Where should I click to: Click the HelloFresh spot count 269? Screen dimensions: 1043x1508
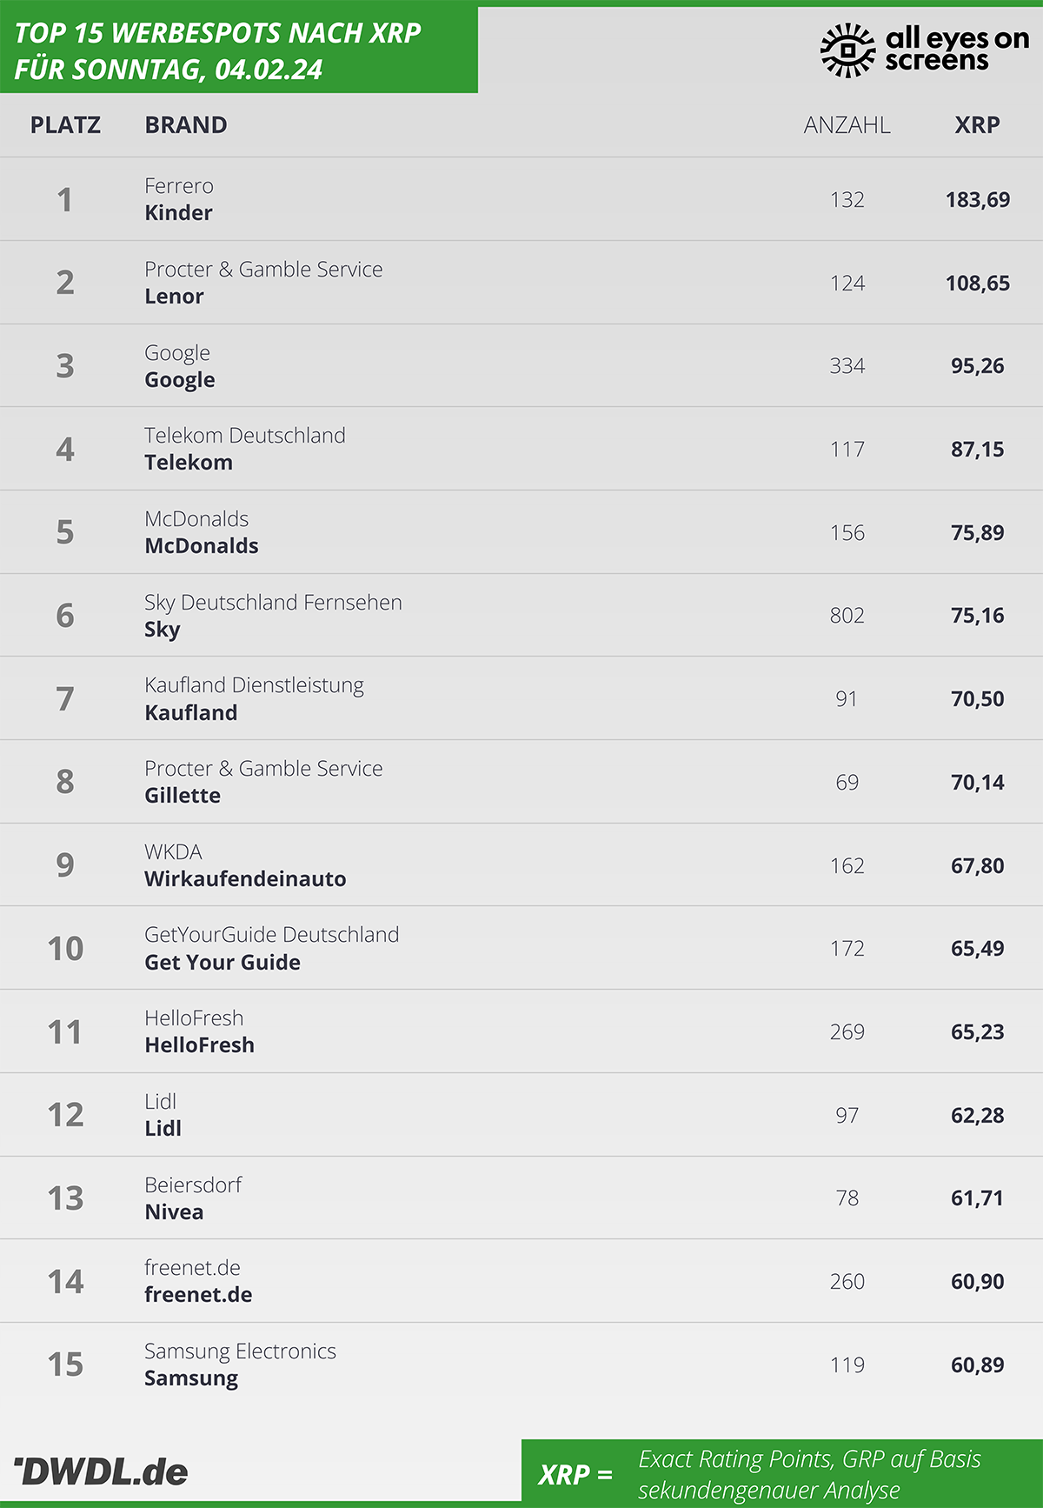(x=847, y=1032)
